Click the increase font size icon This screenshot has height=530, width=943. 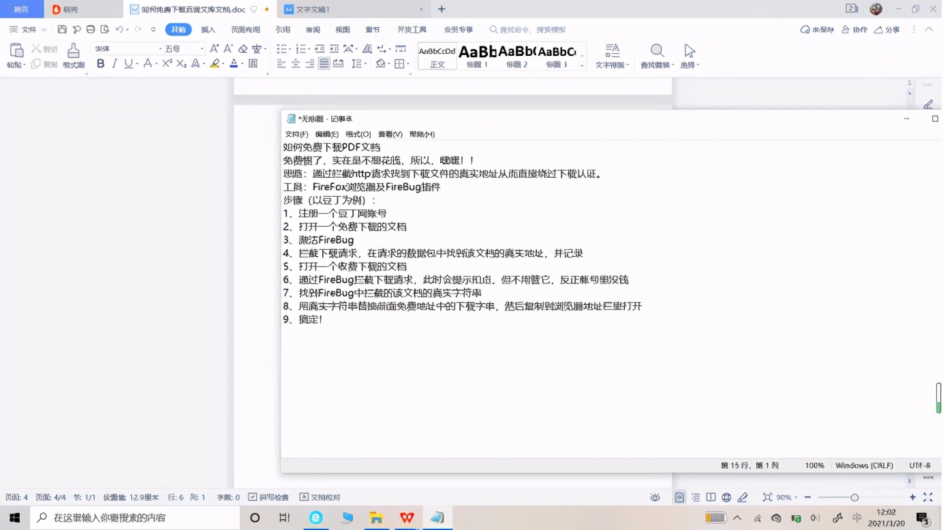click(x=213, y=49)
